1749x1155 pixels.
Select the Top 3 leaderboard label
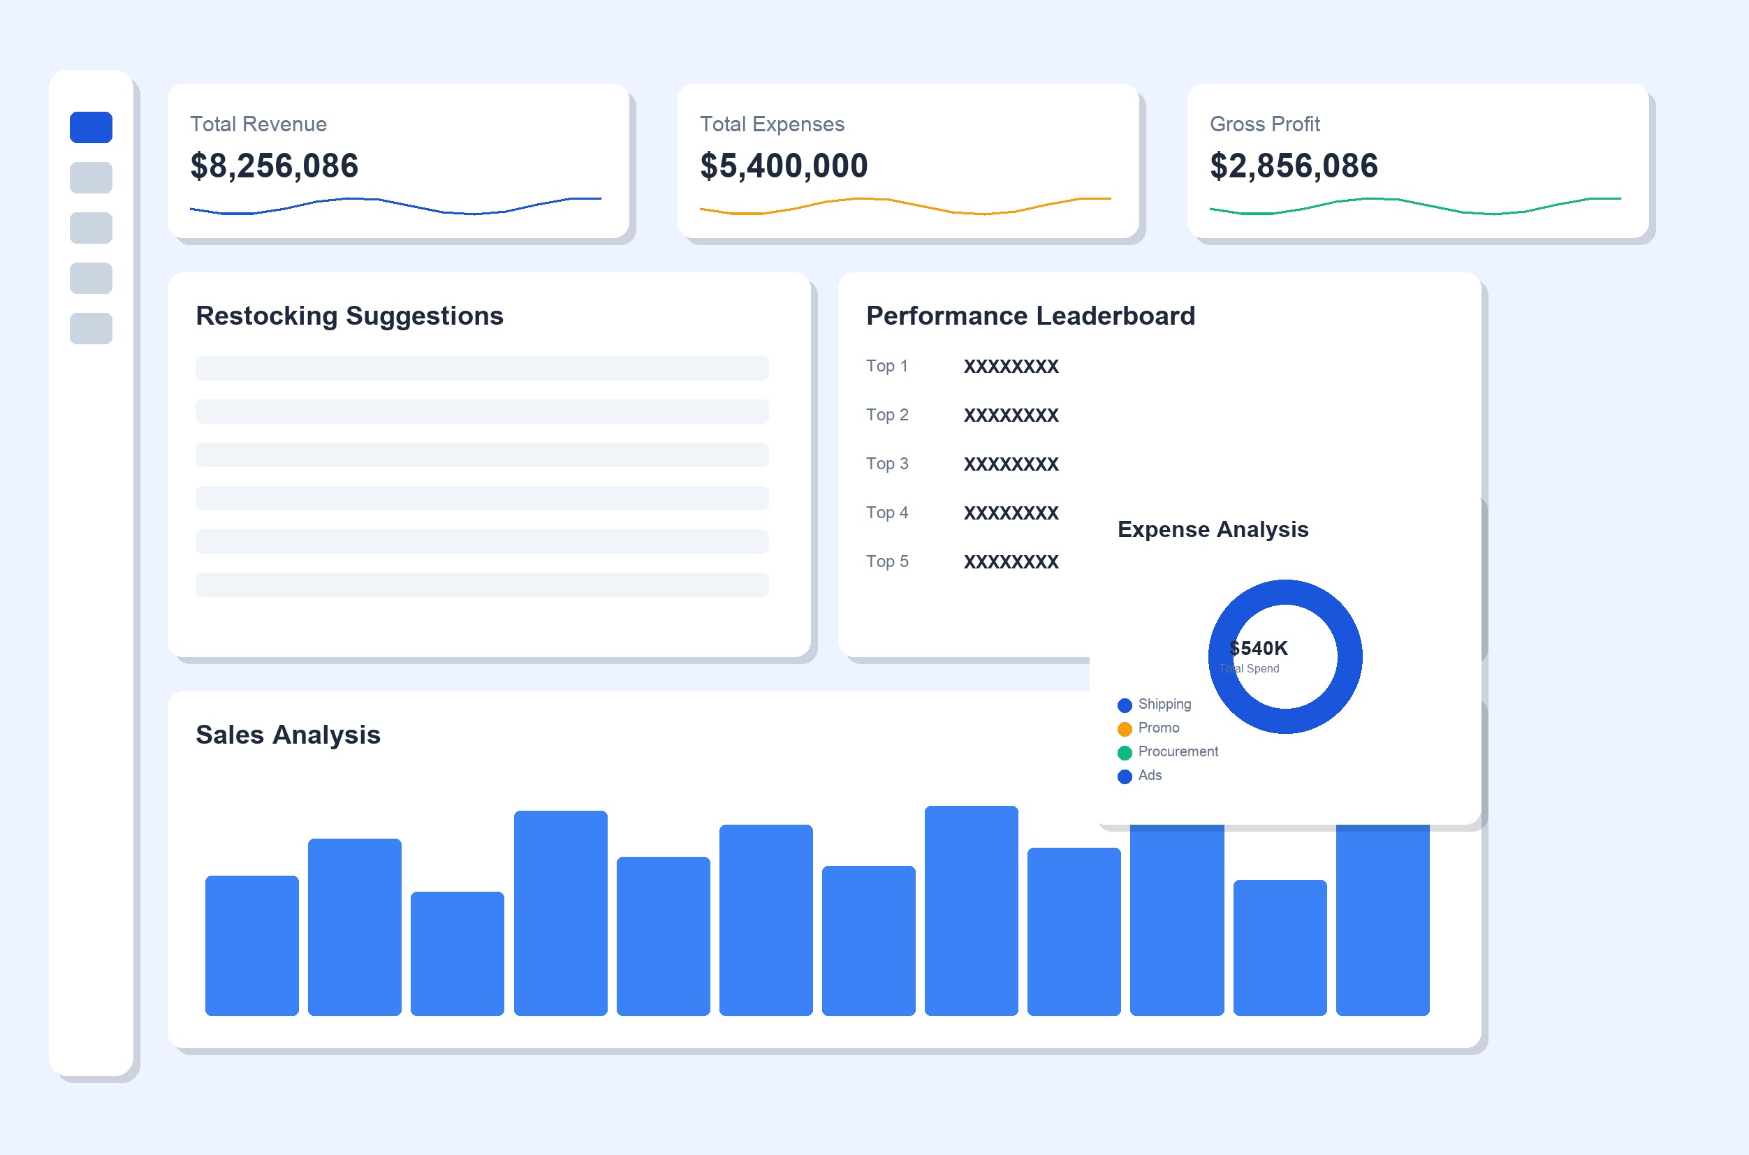pyautogui.click(x=887, y=464)
